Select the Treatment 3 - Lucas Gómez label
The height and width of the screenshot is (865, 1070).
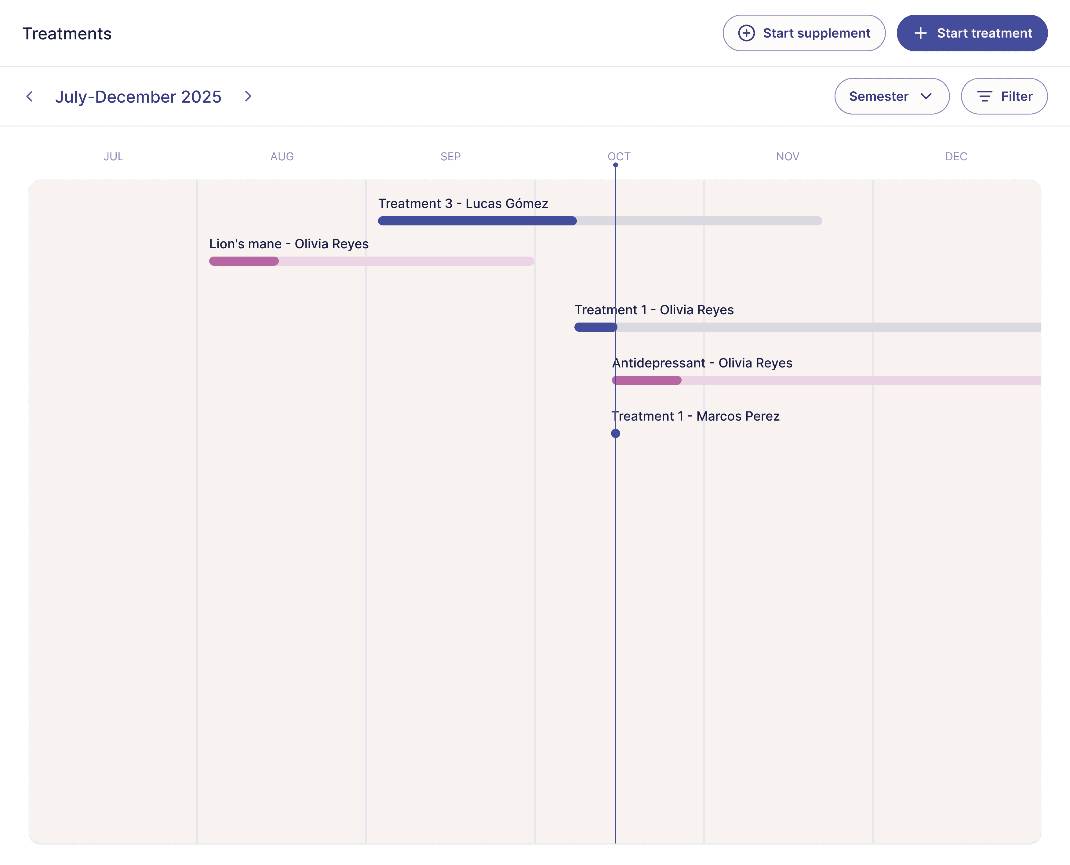[x=463, y=203]
